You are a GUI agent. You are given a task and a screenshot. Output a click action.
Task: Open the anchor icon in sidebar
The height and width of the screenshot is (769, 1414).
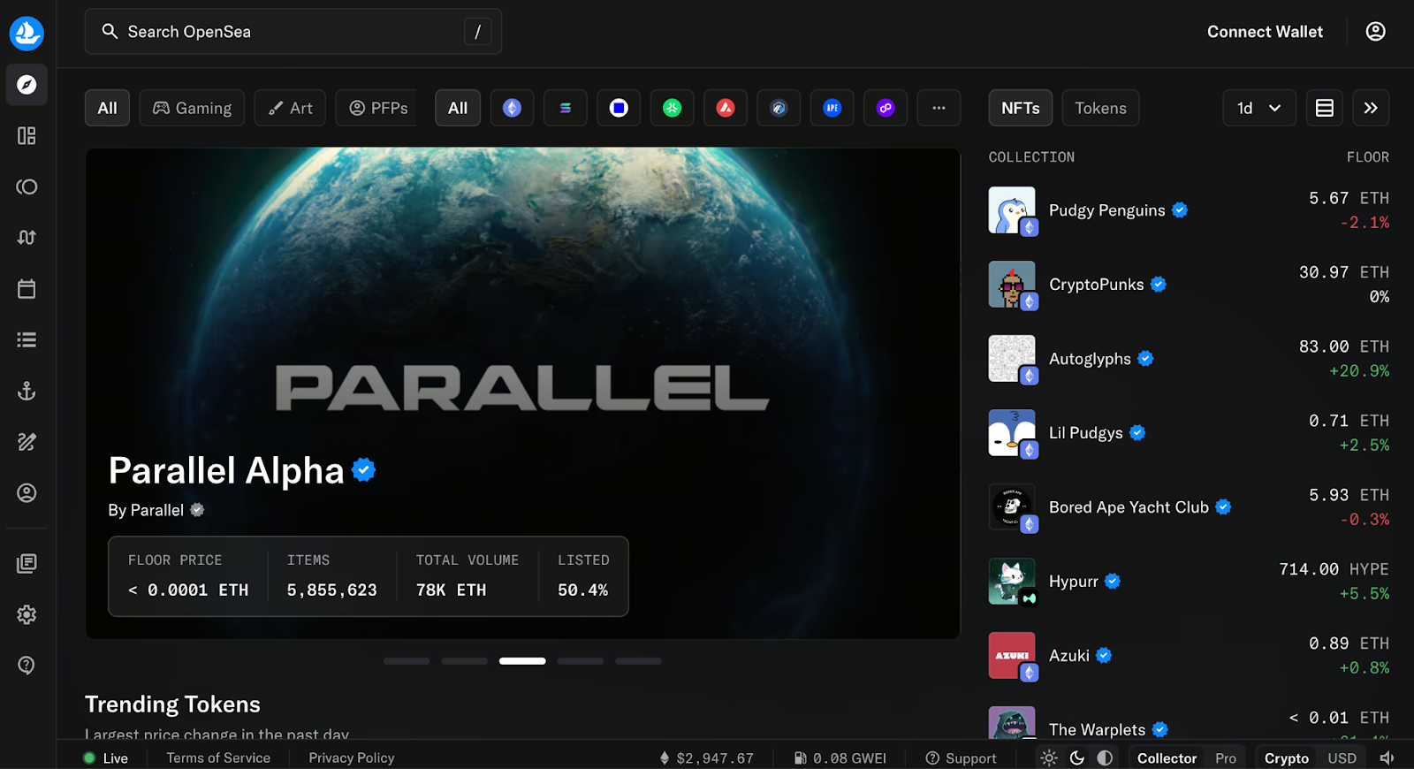tap(27, 391)
